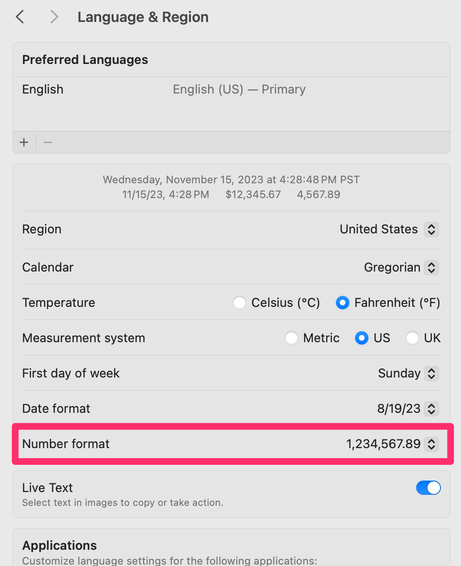
Task: Click the Date format stepper chevrons
Action: (x=431, y=409)
